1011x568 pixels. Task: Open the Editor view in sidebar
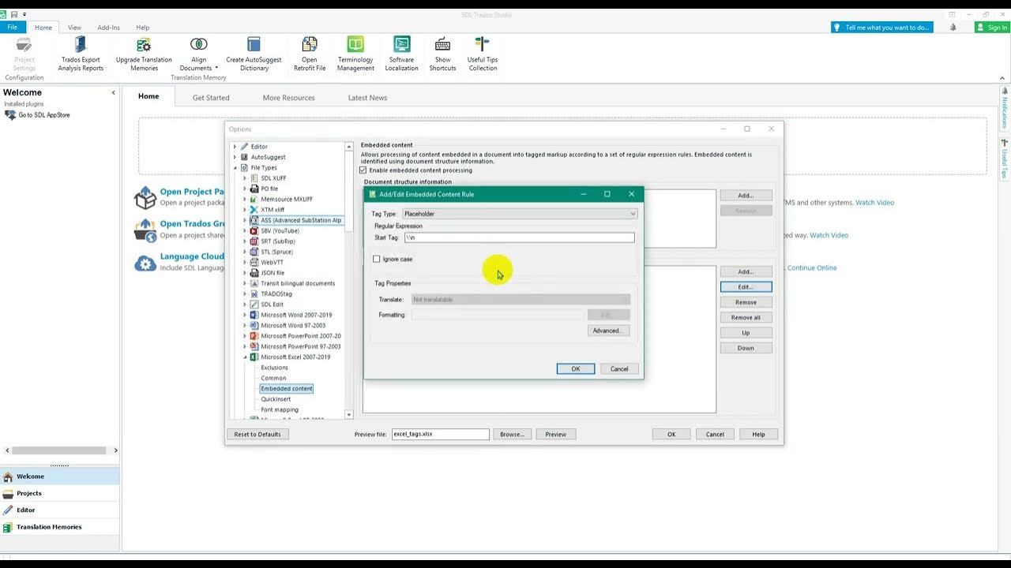click(60, 510)
